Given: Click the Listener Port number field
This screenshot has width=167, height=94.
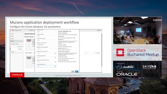Looking at the screenshot, I should (x=46, y=40).
